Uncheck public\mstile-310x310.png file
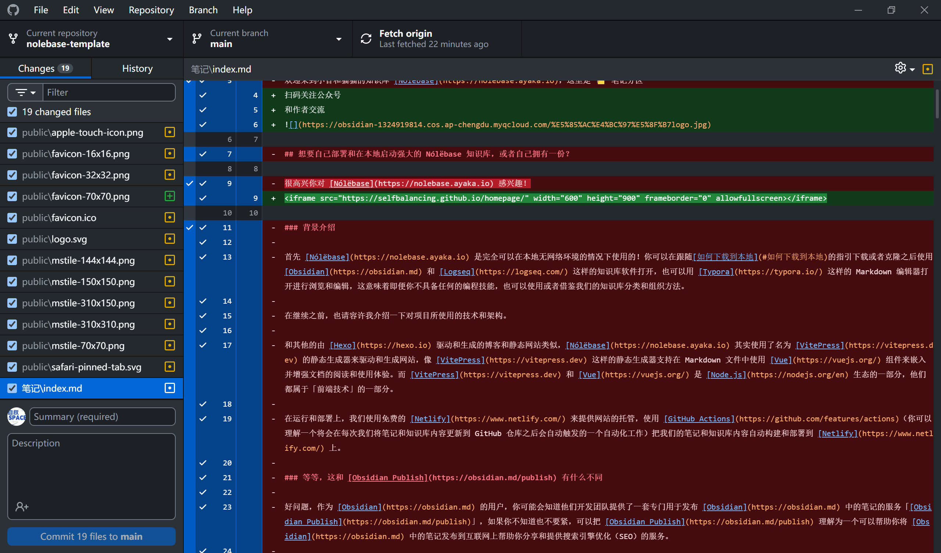The height and width of the screenshot is (553, 941). tap(12, 324)
